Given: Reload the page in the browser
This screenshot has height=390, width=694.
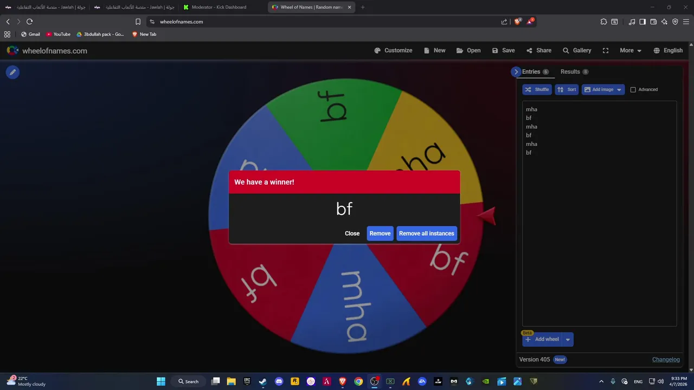Looking at the screenshot, I should pyautogui.click(x=29, y=22).
